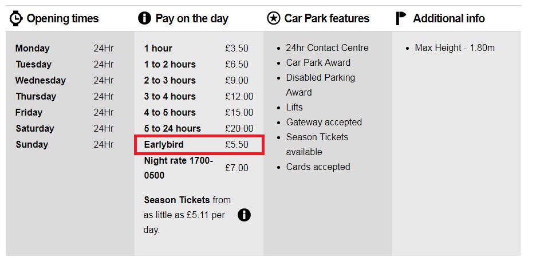This screenshot has width=536, height=261.
Task: Click the clock icon beside Opening times
Action: [x=15, y=18]
